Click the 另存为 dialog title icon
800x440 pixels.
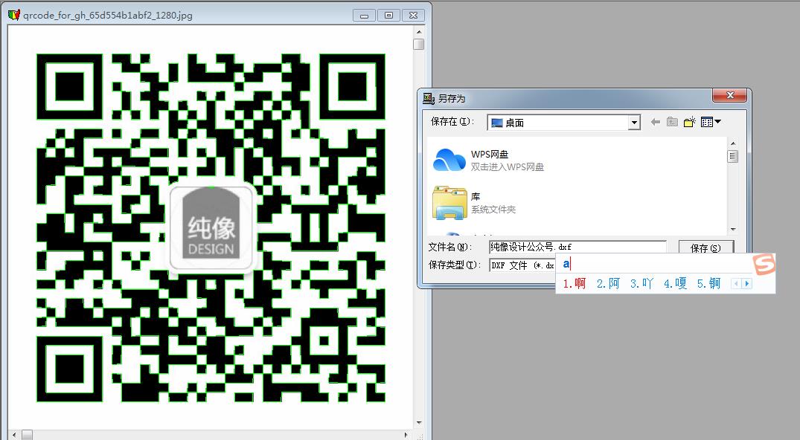click(x=429, y=98)
